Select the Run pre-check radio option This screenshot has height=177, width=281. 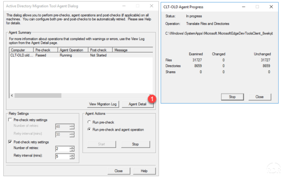89,122
